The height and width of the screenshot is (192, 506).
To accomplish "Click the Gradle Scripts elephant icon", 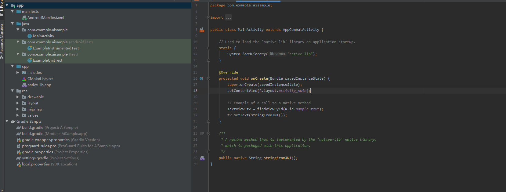I will pos(13,121).
